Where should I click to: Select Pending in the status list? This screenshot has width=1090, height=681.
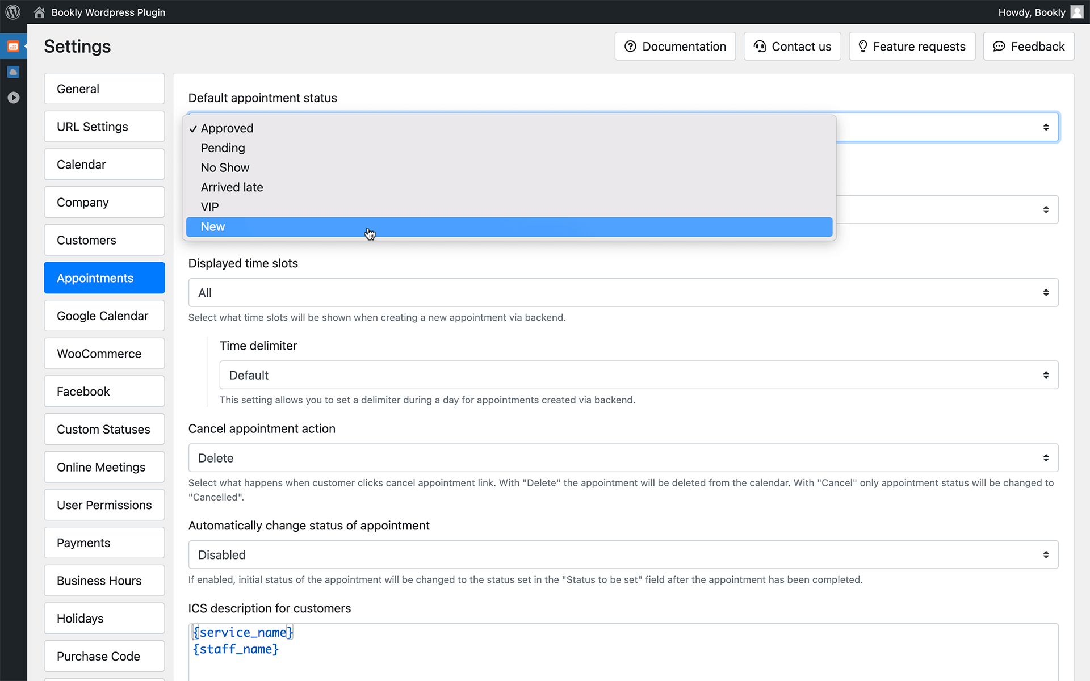pos(223,148)
